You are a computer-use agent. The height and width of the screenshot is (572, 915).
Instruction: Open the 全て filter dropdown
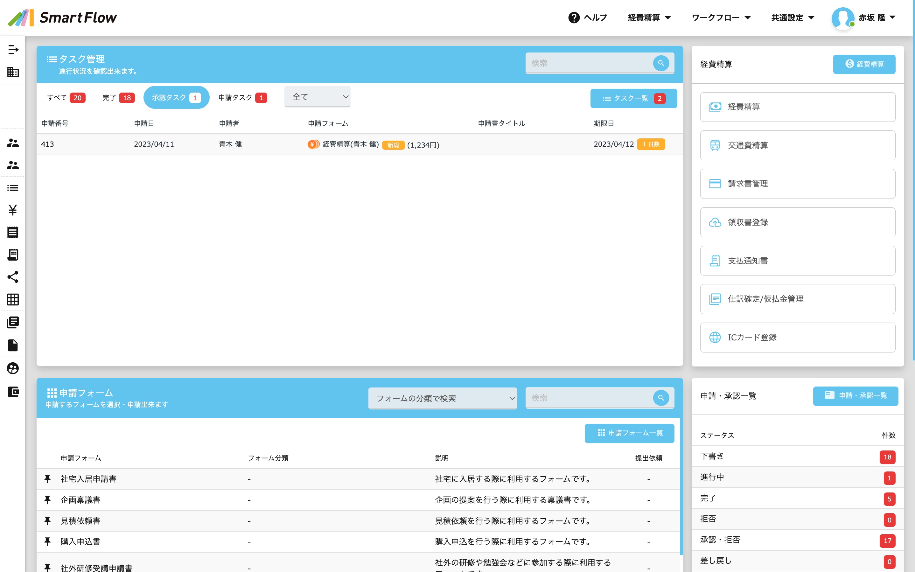[317, 97]
